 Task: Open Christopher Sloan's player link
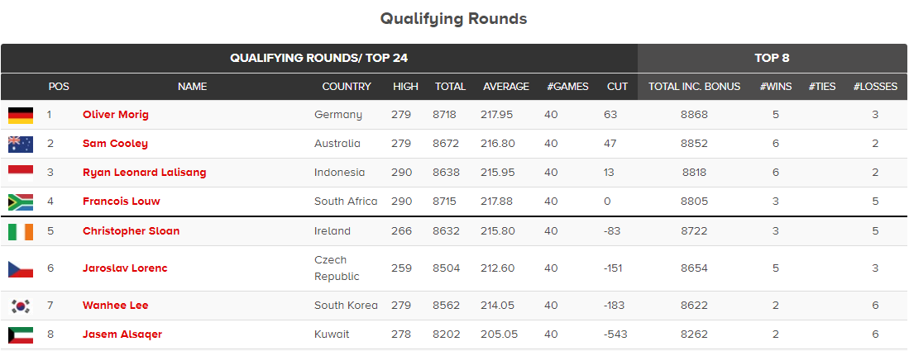pyautogui.click(x=131, y=231)
